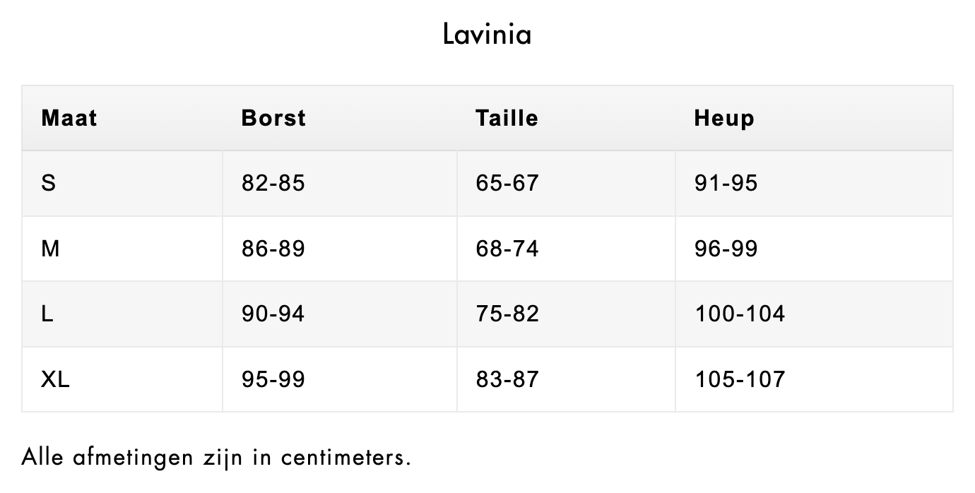
Task: Click the centimeters footnote text
Action: [x=216, y=457]
